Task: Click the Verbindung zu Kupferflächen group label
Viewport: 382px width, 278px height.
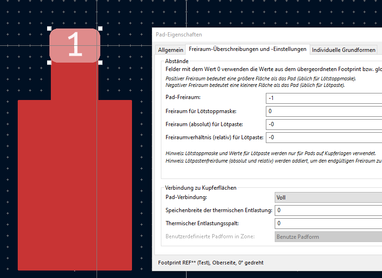Action: pyautogui.click(x=201, y=188)
